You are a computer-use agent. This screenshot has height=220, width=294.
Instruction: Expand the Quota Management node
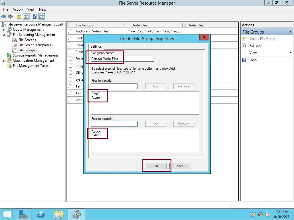pyautogui.click(x=4, y=30)
